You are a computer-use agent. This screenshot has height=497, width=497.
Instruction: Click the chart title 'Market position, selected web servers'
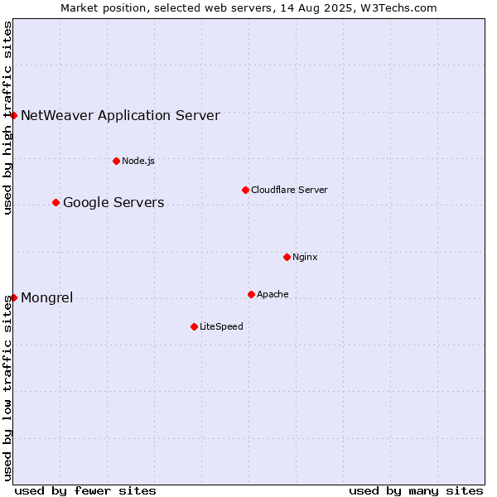tap(166, 8)
